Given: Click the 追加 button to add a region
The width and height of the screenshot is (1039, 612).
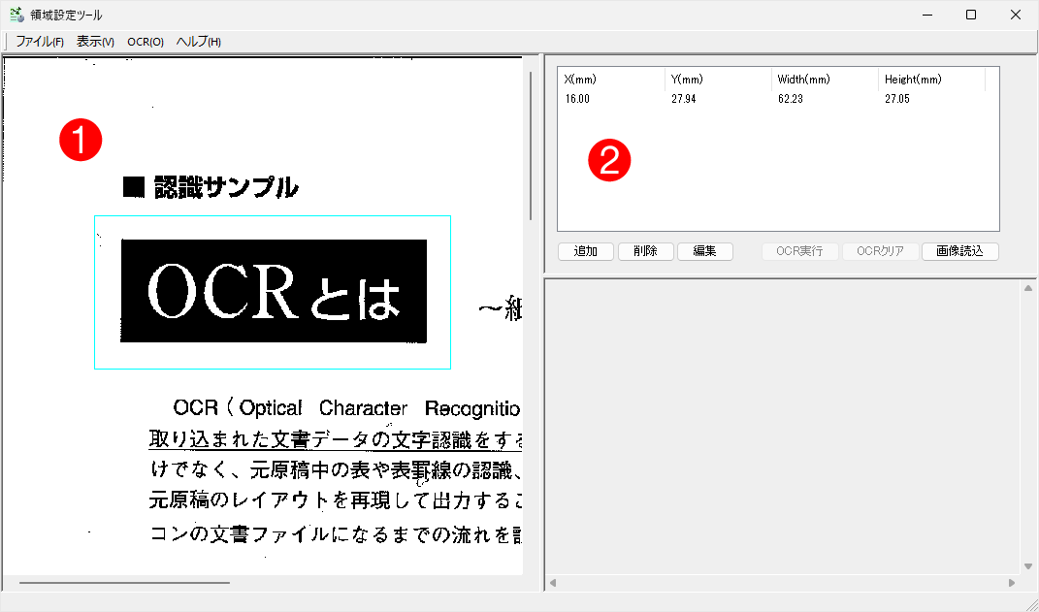Looking at the screenshot, I should pos(585,250).
